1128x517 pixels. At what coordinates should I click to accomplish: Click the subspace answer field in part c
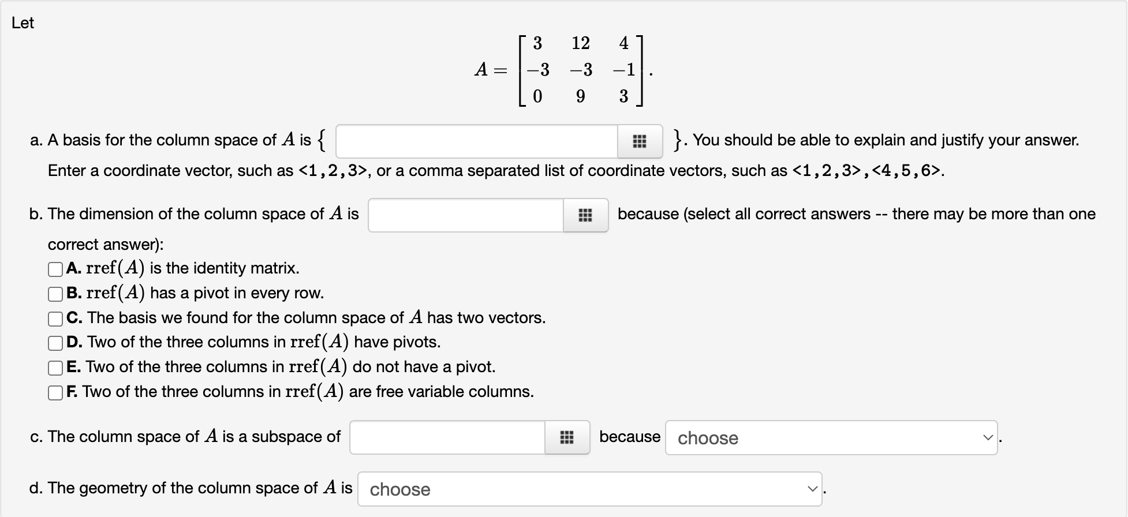coord(447,438)
